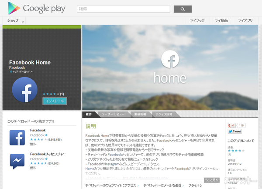Viewport: 262px width, 189px height.
Task: Click the update date 2013/04/12
Action: coord(234,164)
